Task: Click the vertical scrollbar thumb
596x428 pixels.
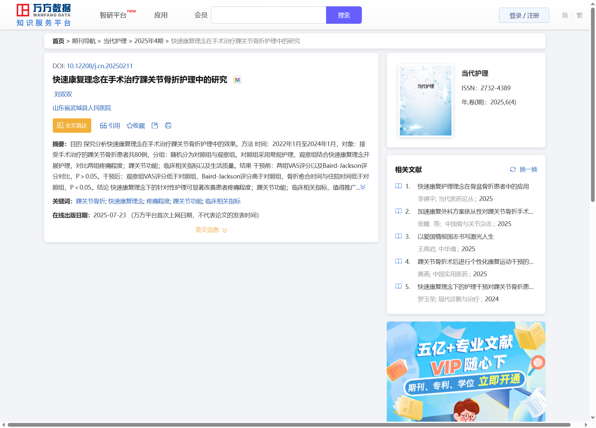Action: tap(593, 104)
